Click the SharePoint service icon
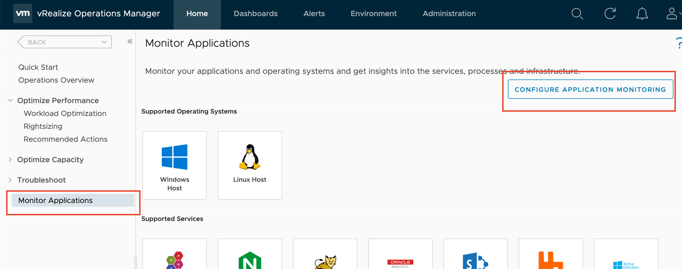The image size is (682, 269). click(x=475, y=261)
